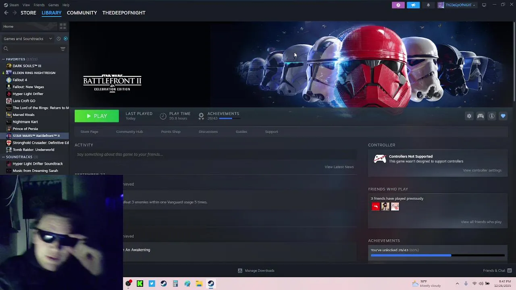The height and width of the screenshot is (290, 516).
Task: Open the THEDEEPOFNIGHT profile tab
Action: click(124, 12)
